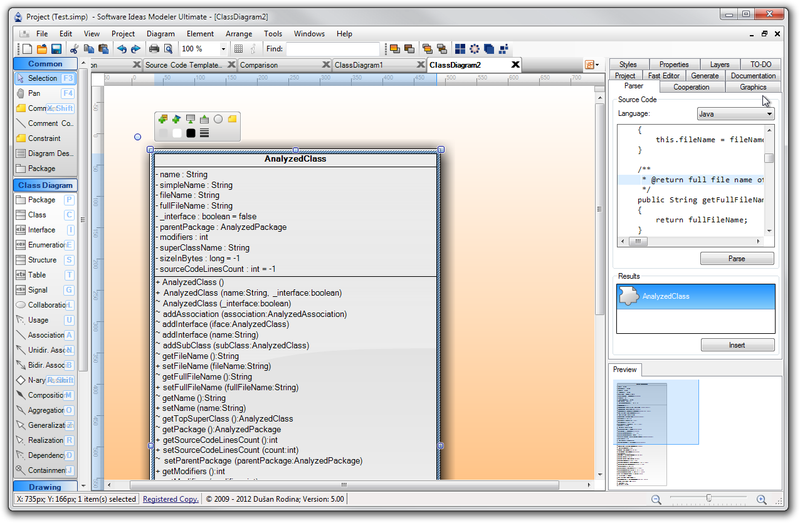Select the Signal tool
This screenshot has width=800, height=523.
coord(45,290)
